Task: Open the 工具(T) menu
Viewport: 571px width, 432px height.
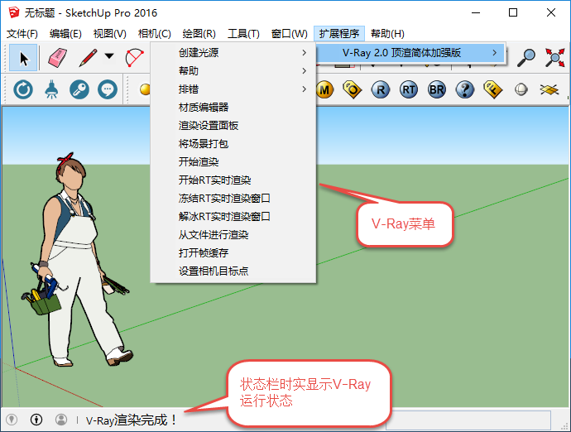Action: tap(243, 34)
